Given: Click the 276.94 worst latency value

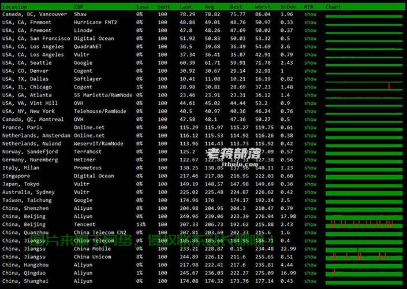Looking at the screenshot, I should pos(264,216).
